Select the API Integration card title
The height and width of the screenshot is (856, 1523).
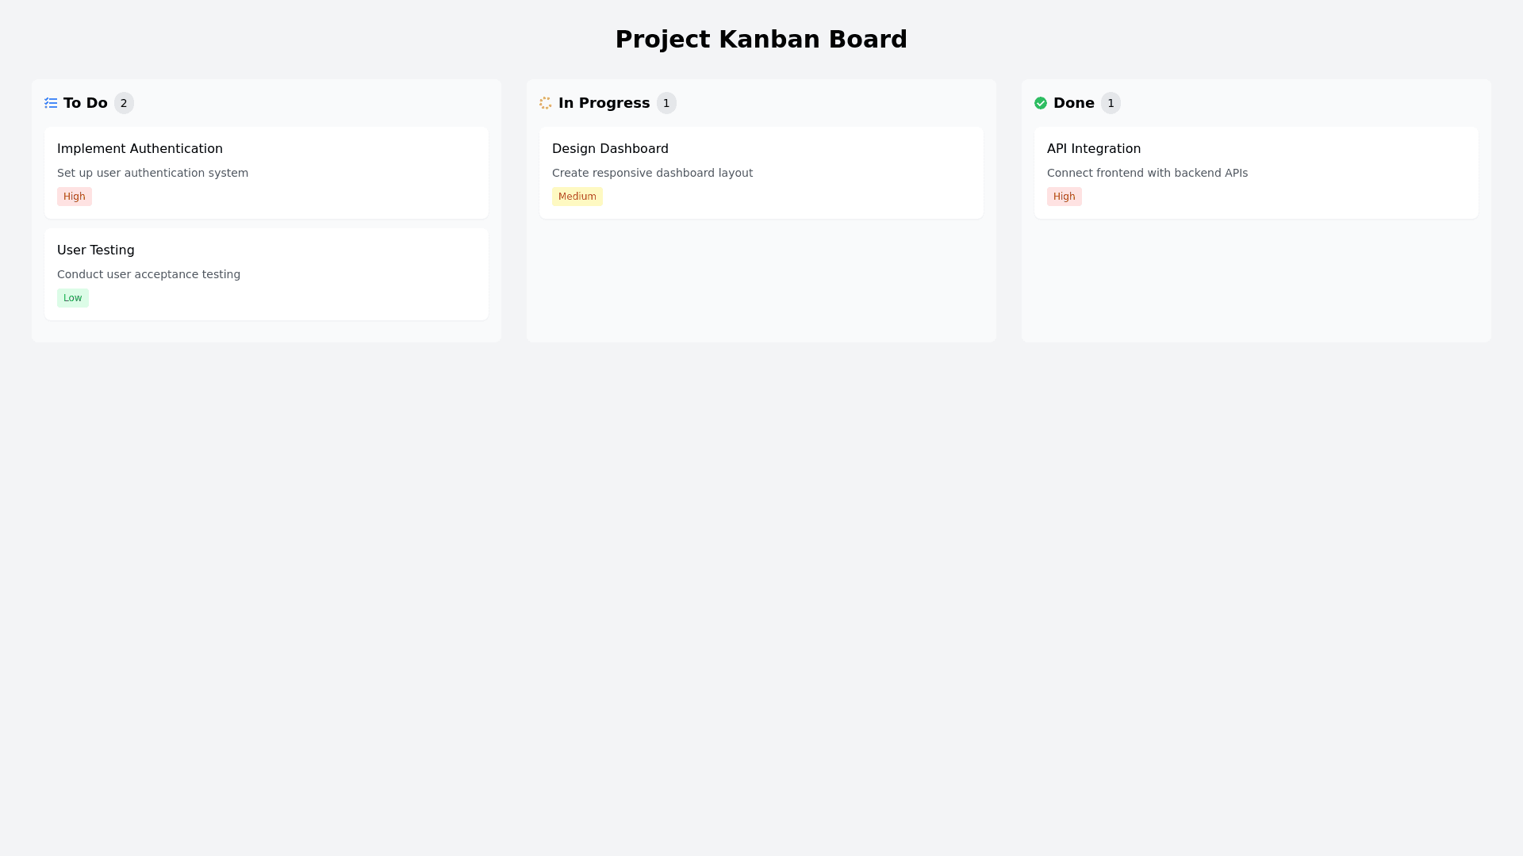click(1093, 149)
